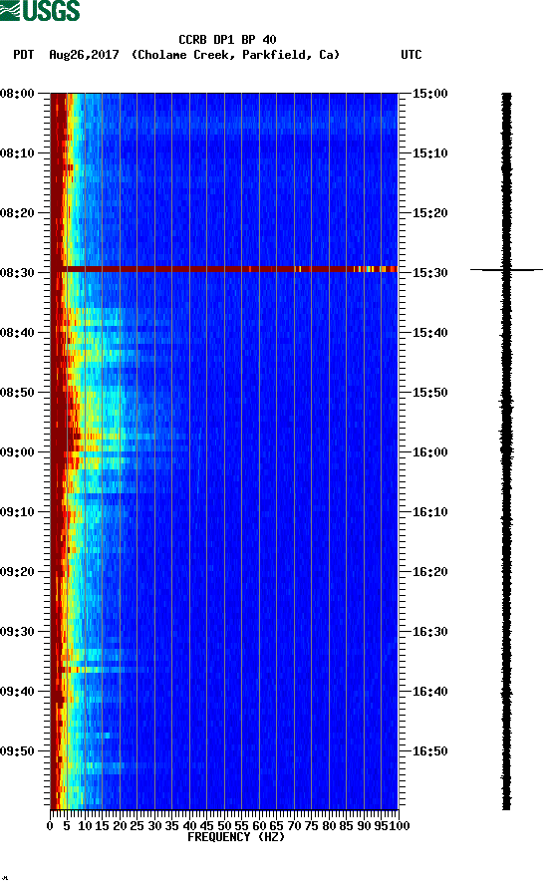
Task: Click the 50 Hz frequency tick label
Action: click(x=224, y=826)
